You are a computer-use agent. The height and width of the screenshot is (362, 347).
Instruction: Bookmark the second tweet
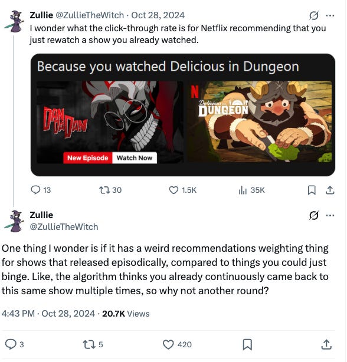pyautogui.click(x=247, y=344)
